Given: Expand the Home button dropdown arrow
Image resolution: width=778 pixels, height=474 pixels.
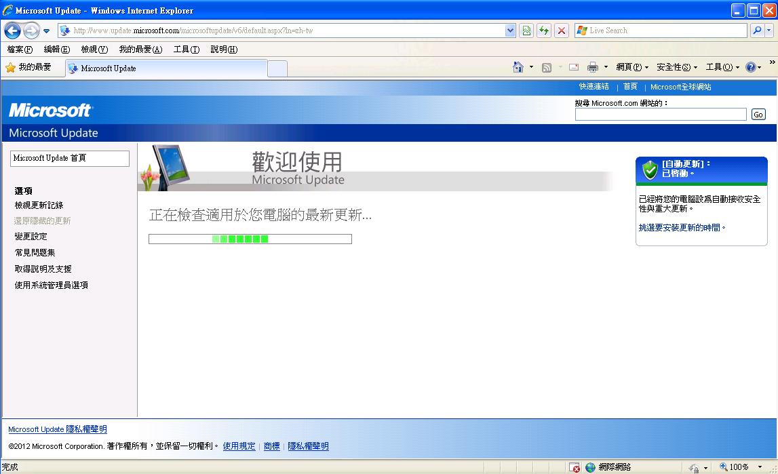Looking at the screenshot, I should point(531,67).
